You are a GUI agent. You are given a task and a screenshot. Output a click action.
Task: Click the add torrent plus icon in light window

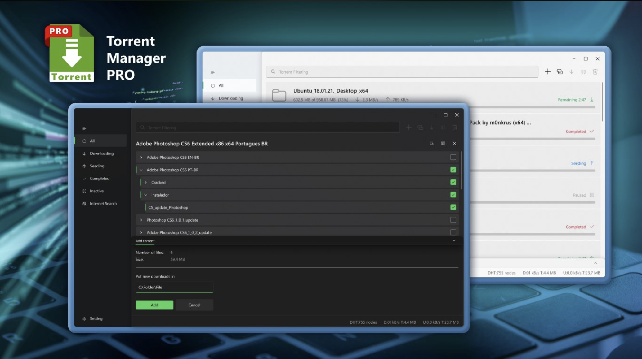pyautogui.click(x=548, y=72)
